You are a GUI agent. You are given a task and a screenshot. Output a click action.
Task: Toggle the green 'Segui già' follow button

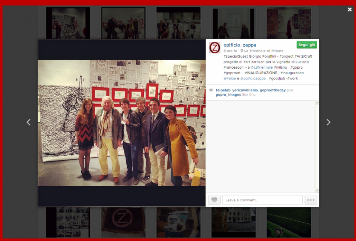307,45
